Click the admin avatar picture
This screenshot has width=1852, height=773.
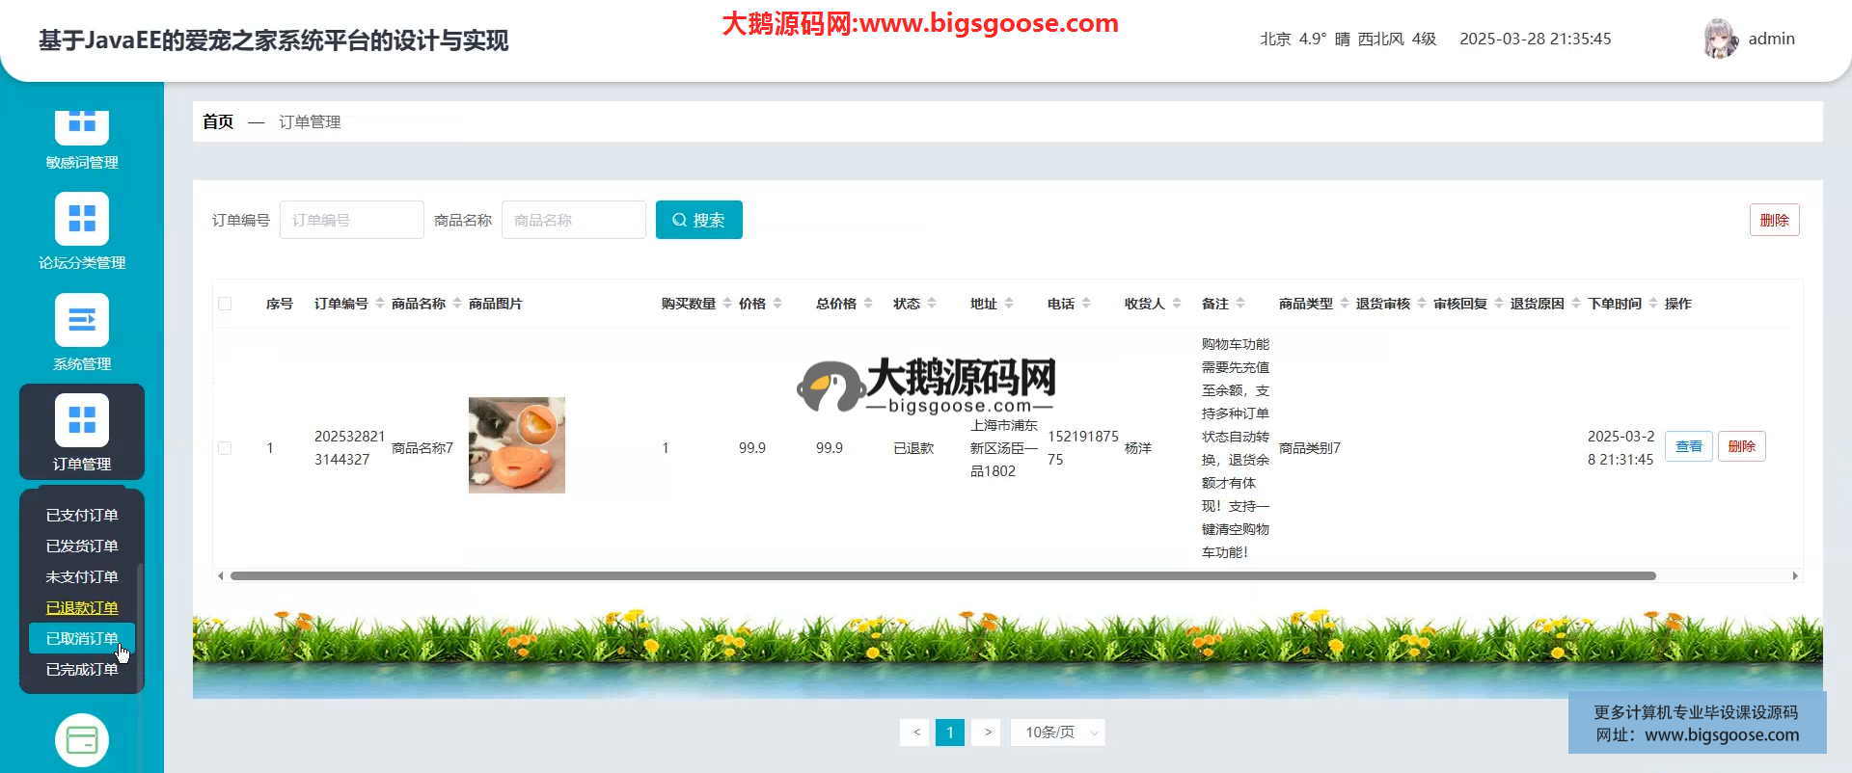(1720, 39)
